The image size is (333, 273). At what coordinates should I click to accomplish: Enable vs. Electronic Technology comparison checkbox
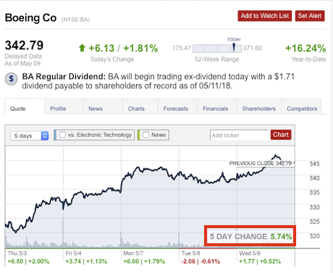(x=62, y=135)
